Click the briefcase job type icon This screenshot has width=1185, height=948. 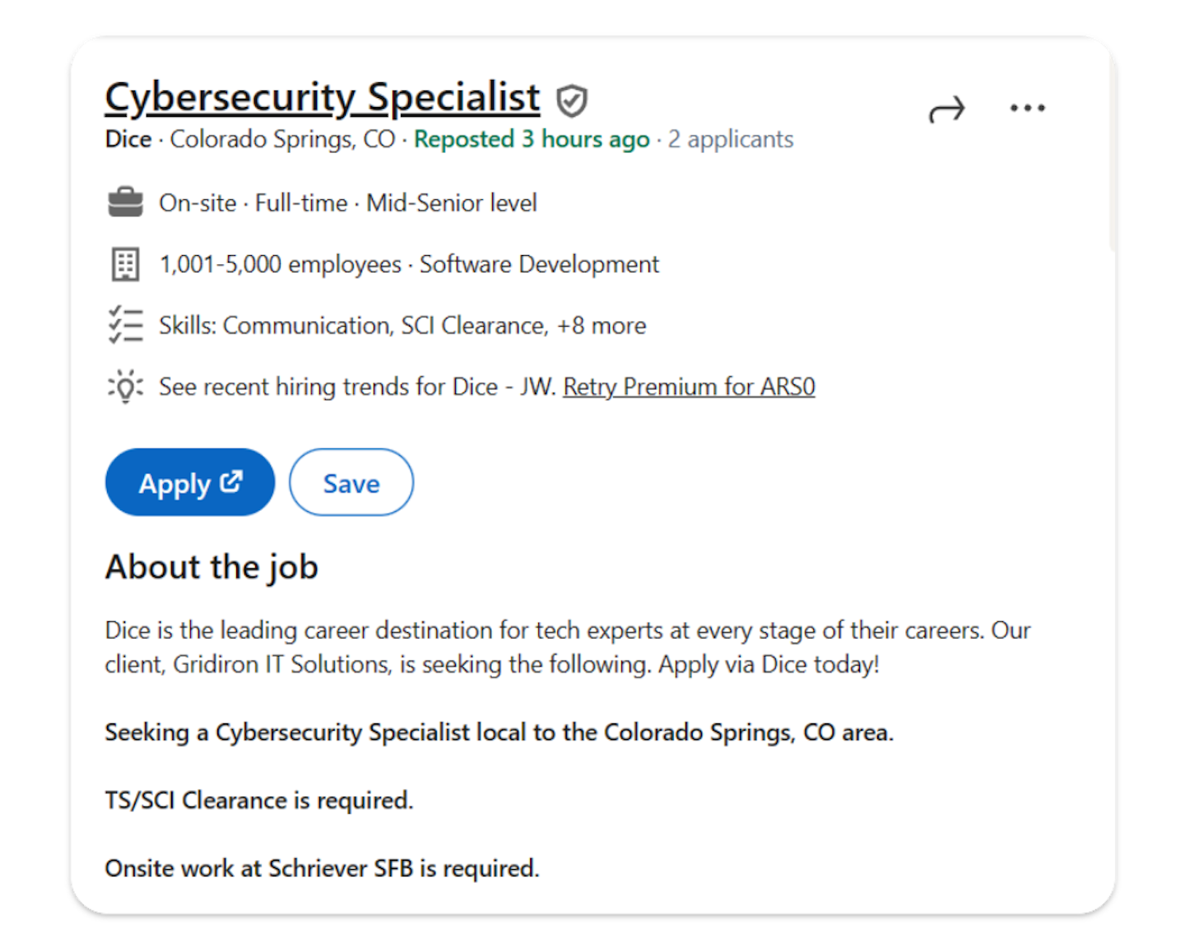click(x=125, y=202)
